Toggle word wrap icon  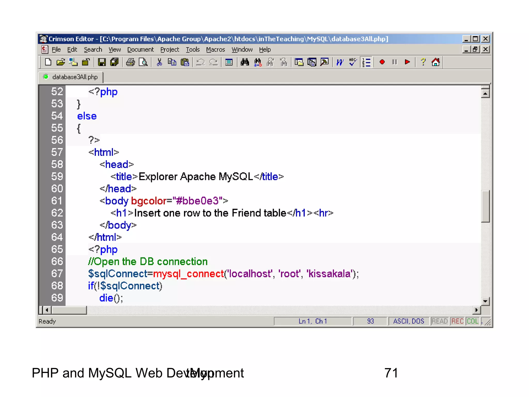tap(340, 62)
